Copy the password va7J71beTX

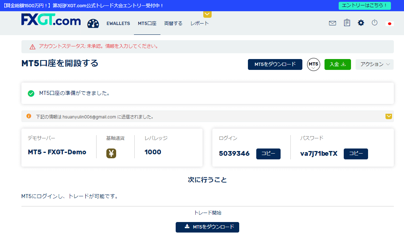[356, 154]
